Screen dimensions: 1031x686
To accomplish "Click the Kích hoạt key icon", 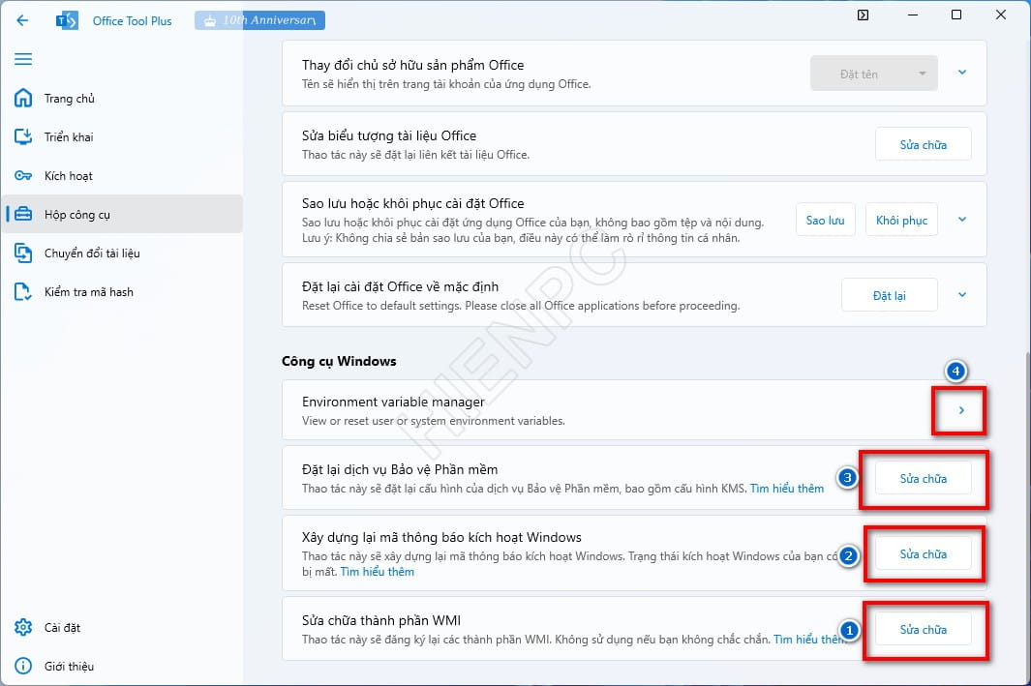I will point(23,175).
